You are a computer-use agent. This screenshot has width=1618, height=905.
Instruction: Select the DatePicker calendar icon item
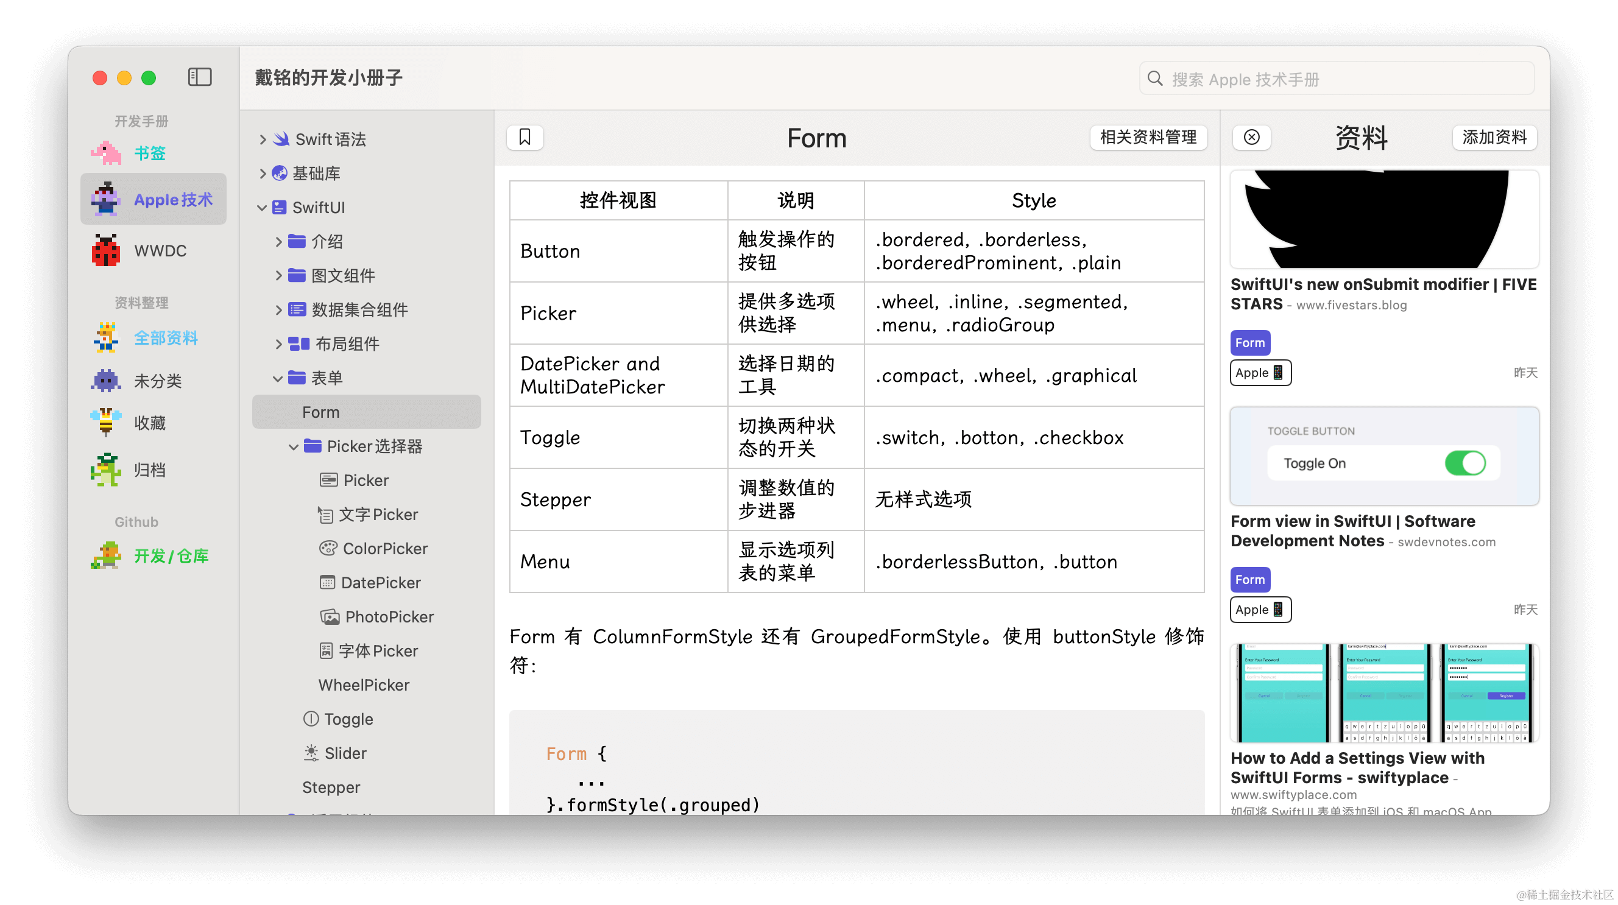click(x=380, y=582)
